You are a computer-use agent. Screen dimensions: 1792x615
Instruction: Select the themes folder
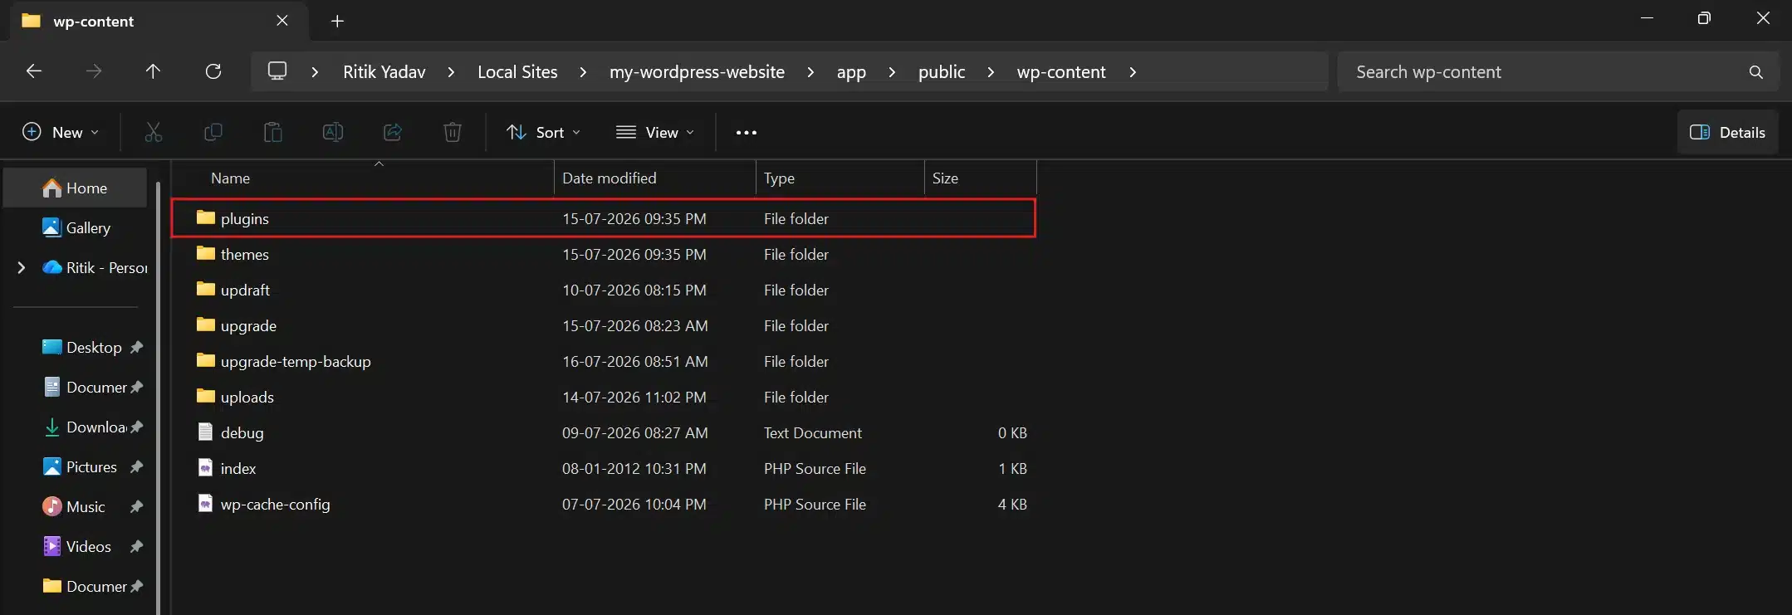pos(604,254)
